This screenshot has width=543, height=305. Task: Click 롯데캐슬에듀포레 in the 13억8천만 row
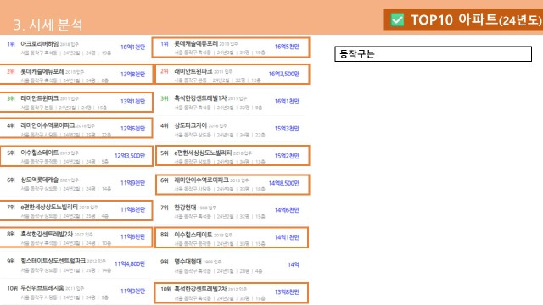click(x=42, y=71)
